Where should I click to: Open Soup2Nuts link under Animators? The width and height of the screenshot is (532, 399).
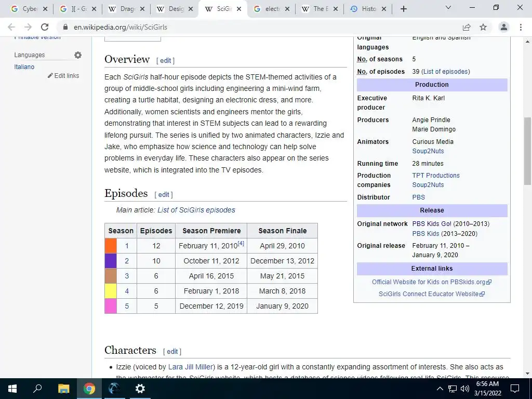click(x=428, y=151)
